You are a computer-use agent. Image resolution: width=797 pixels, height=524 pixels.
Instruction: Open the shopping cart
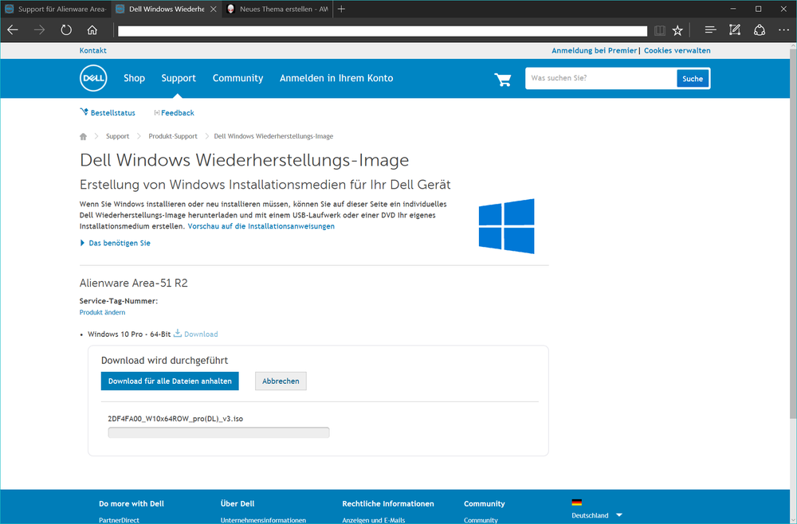click(503, 79)
